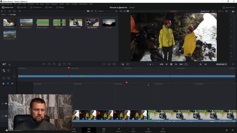Click the Import Media Folder icon
Image resolution: width=237 pixels, height=133 pixels.
[x=14, y=11]
